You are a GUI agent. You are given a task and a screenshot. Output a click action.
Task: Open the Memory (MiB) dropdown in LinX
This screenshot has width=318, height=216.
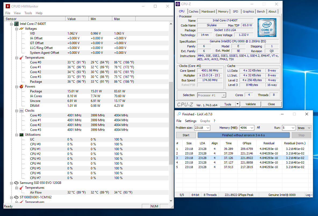(252, 128)
